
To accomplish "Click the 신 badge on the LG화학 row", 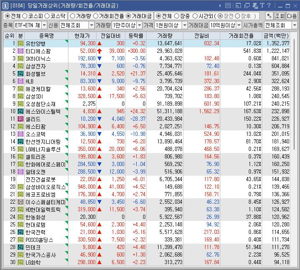I will click(x=21, y=262).
